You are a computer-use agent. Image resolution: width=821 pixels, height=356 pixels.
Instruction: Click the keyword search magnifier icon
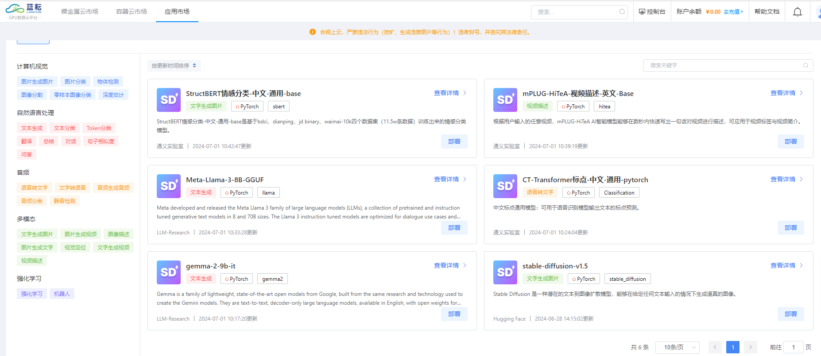point(806,65)
